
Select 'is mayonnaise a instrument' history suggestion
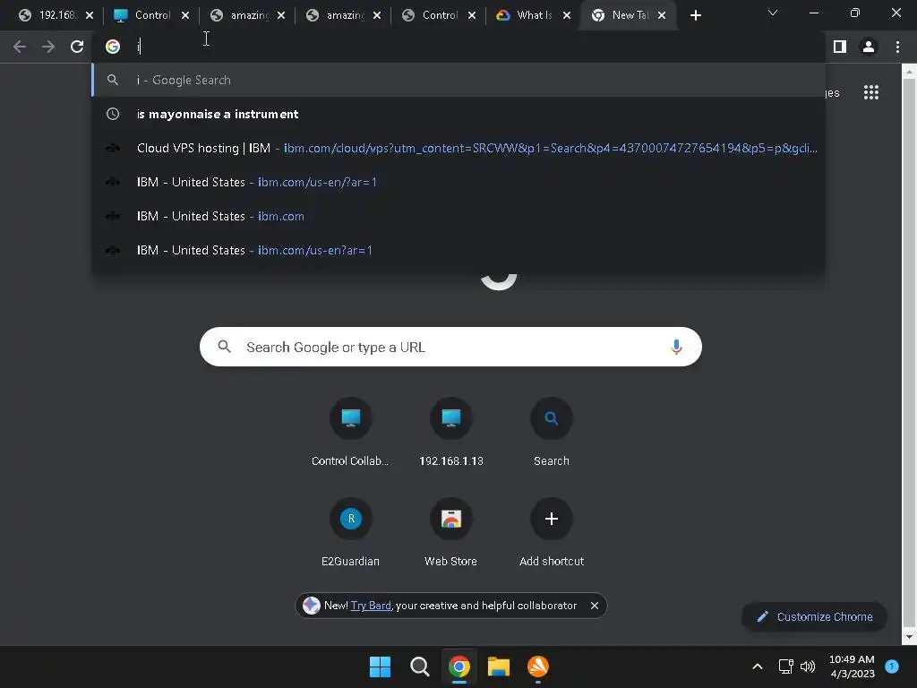click(x=458, y=114)
